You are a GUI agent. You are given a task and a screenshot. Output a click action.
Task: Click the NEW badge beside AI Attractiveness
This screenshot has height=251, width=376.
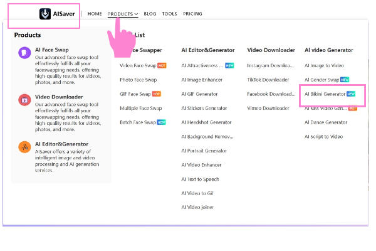click(x=229, y=65)
